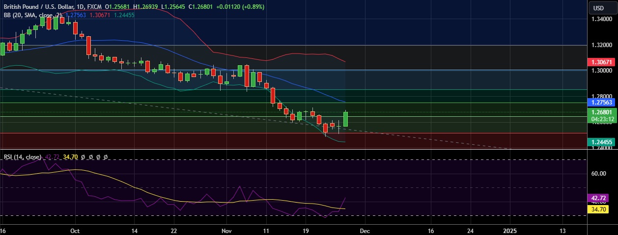The image size is (618, 235).
Task: Select the BB (20, SMA, close, 2) indicator legend
Action: (33, 15)
